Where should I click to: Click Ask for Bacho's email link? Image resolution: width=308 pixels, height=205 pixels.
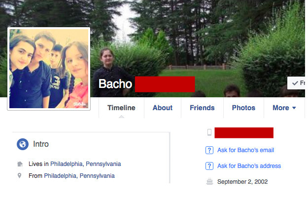[x=245, y=150]
